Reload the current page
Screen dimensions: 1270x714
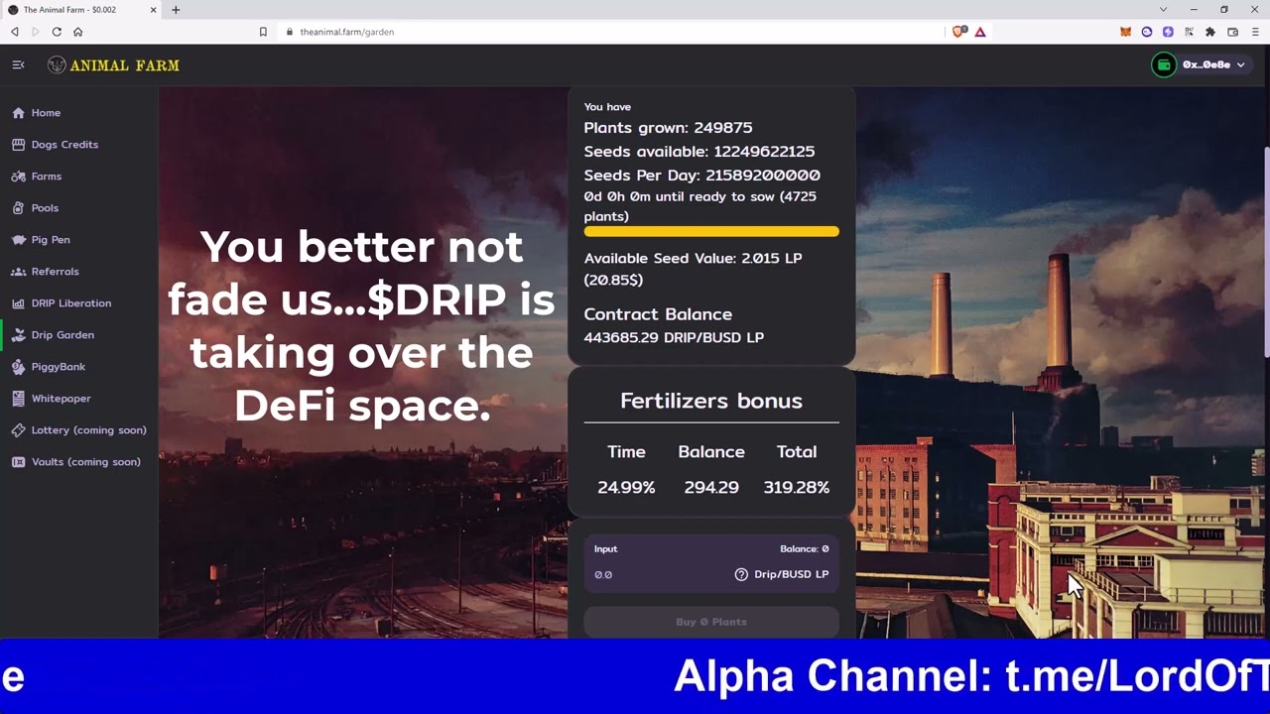(57, 32)
